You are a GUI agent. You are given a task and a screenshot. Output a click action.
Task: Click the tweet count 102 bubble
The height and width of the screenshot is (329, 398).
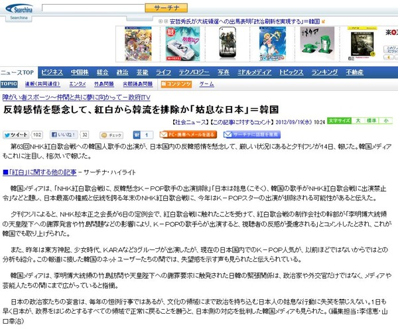pos(37,135)
